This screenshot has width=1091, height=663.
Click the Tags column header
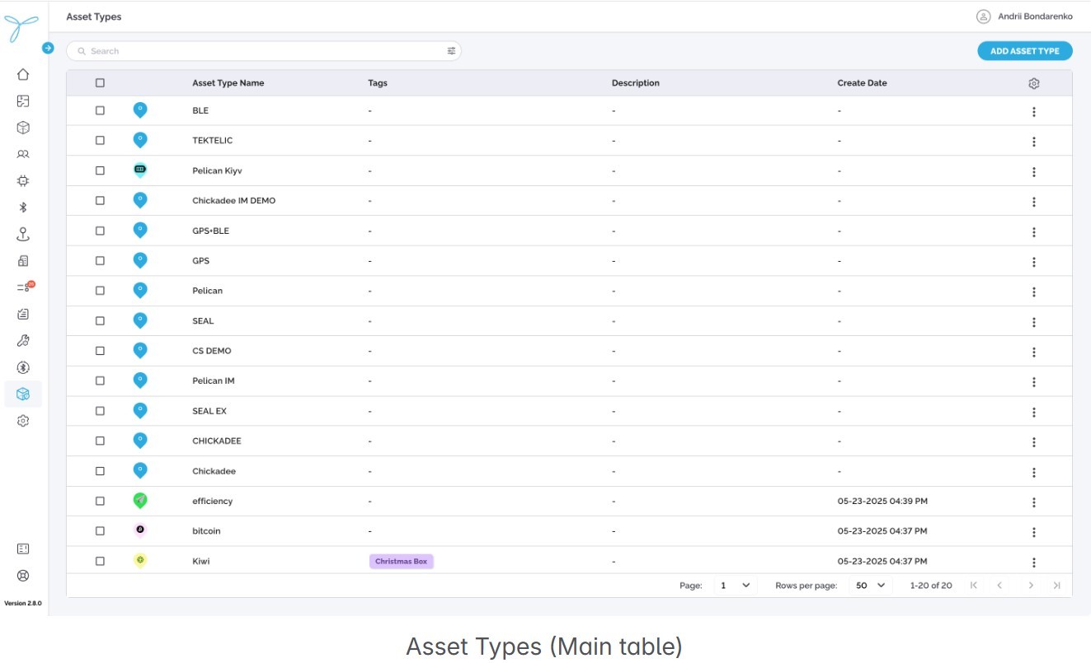click(378, 83)
